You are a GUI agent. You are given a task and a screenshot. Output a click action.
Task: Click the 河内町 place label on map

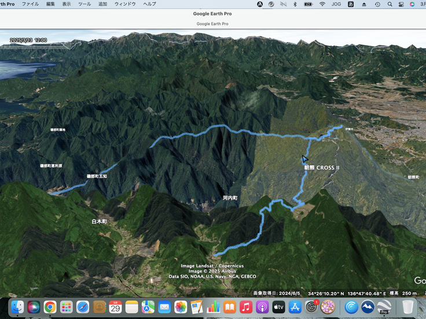[230, 198]
